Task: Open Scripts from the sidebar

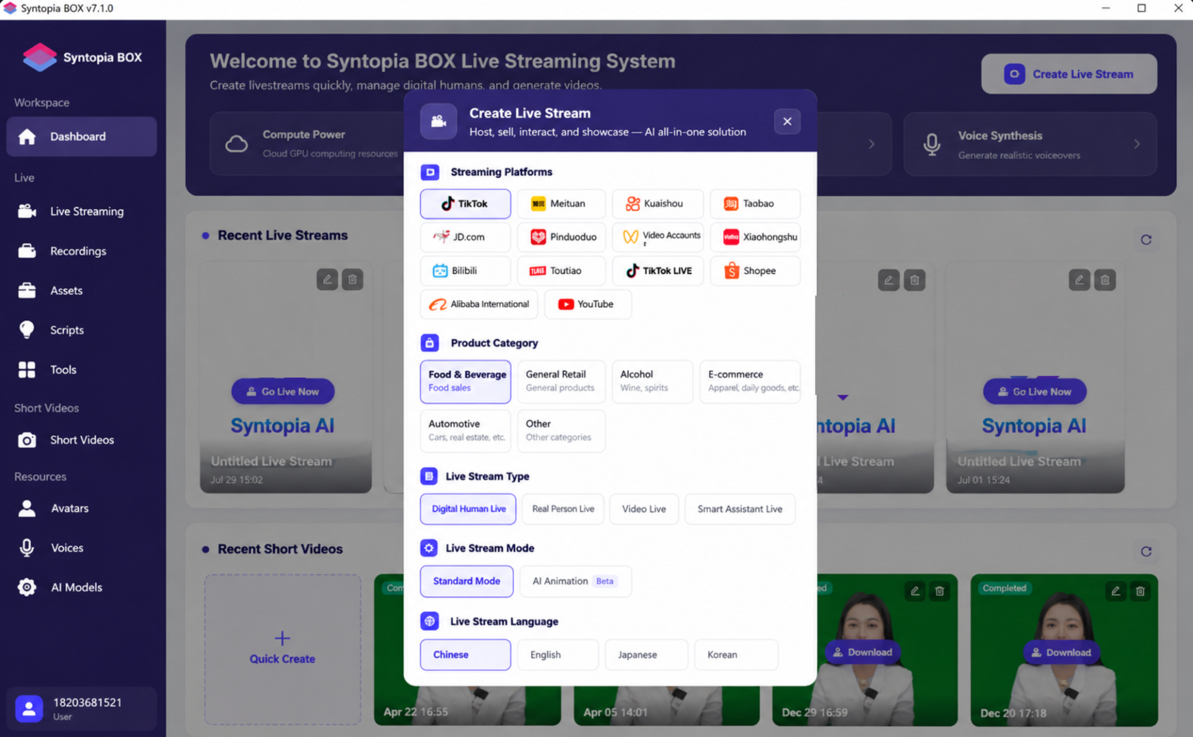Action: coord(82,330)
